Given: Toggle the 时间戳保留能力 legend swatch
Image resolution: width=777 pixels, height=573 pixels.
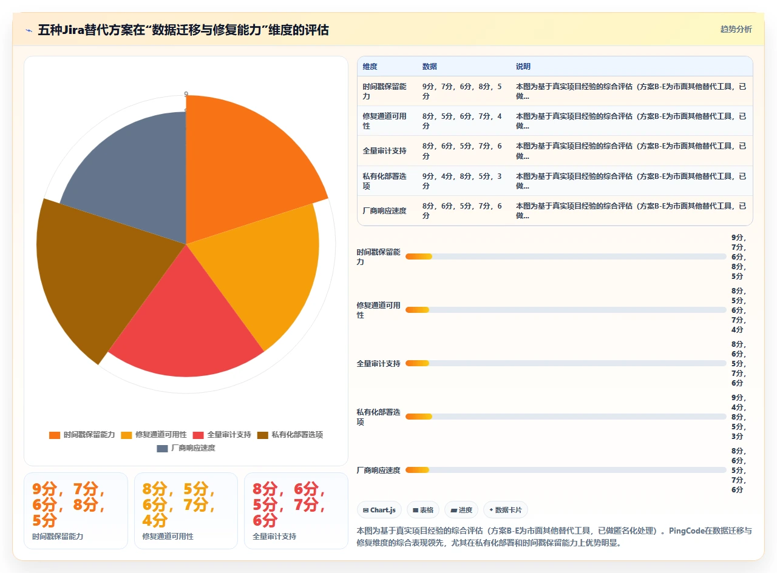Looking at the screenshot, I should (55, 435).
